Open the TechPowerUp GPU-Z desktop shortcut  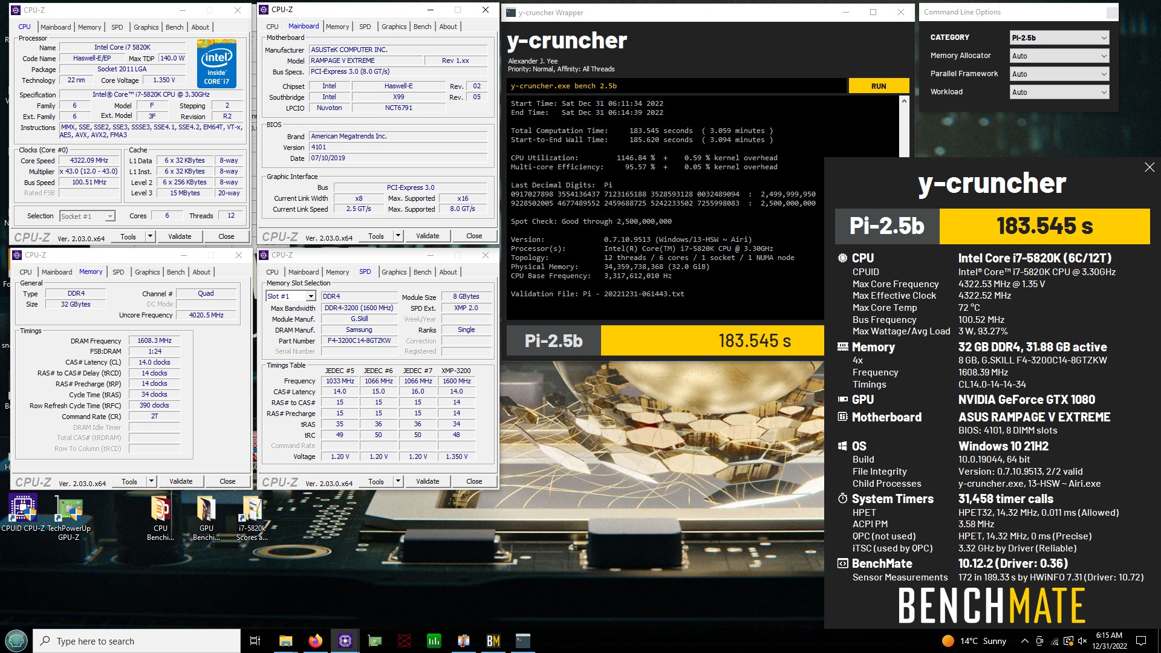(69, 518)
